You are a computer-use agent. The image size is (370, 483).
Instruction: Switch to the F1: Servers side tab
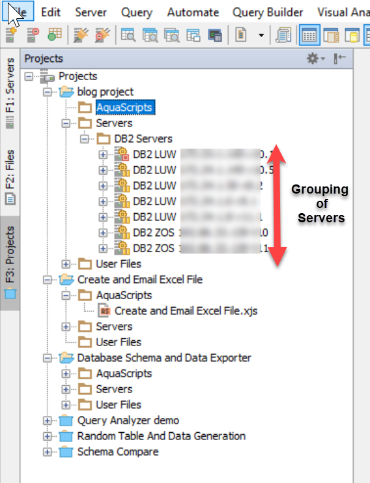coord(10,93)
